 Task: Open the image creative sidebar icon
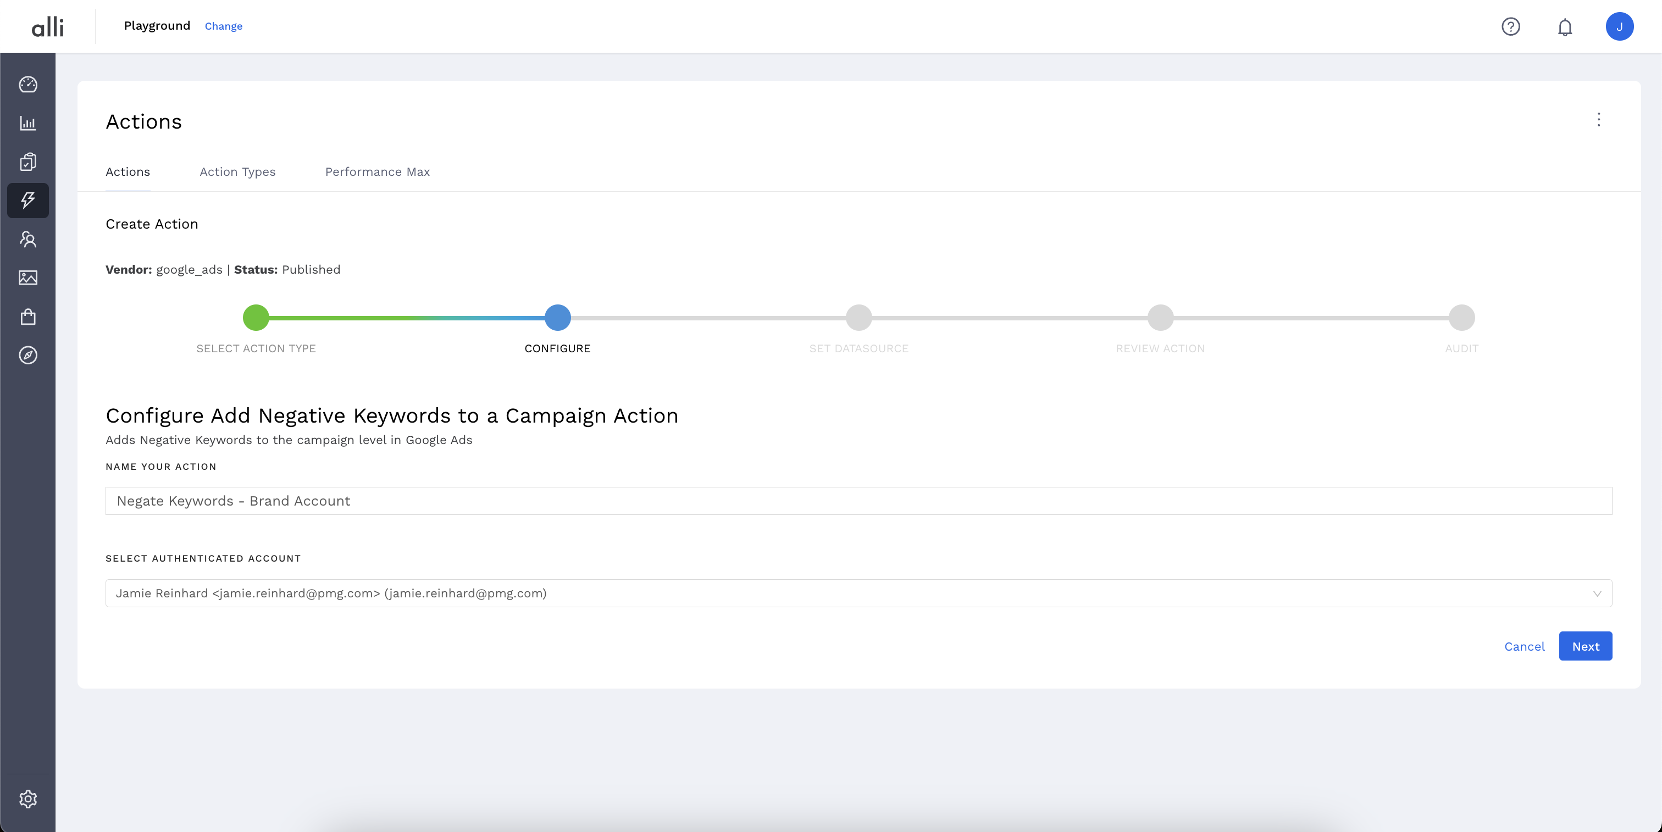[x=27, y=278]
